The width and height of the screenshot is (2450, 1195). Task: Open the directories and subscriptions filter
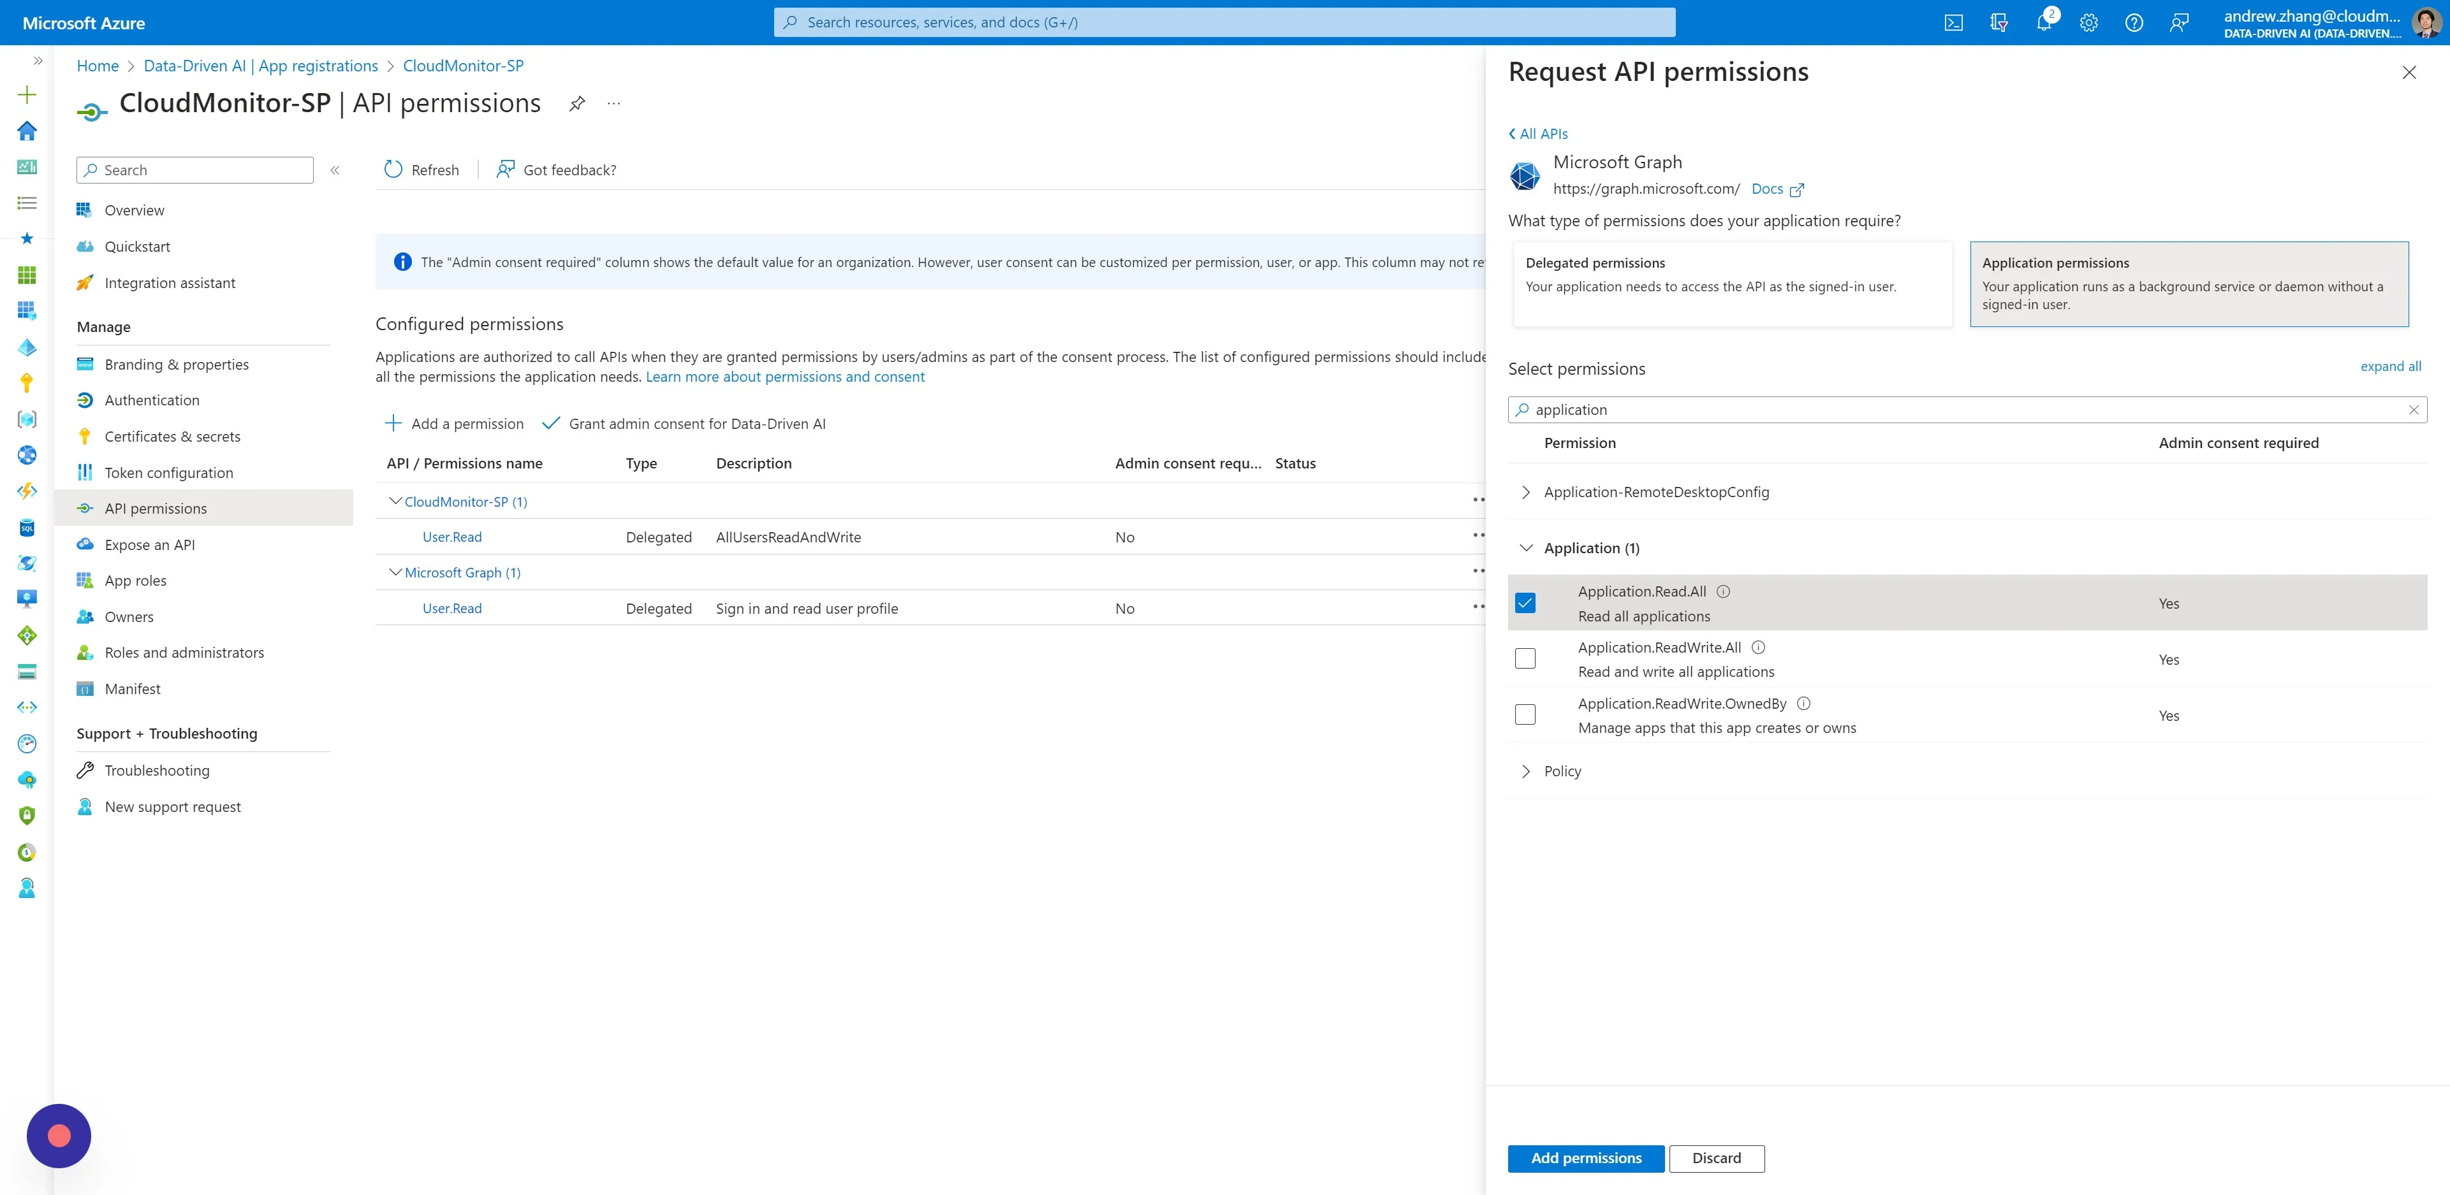(x=1999, y=23)
